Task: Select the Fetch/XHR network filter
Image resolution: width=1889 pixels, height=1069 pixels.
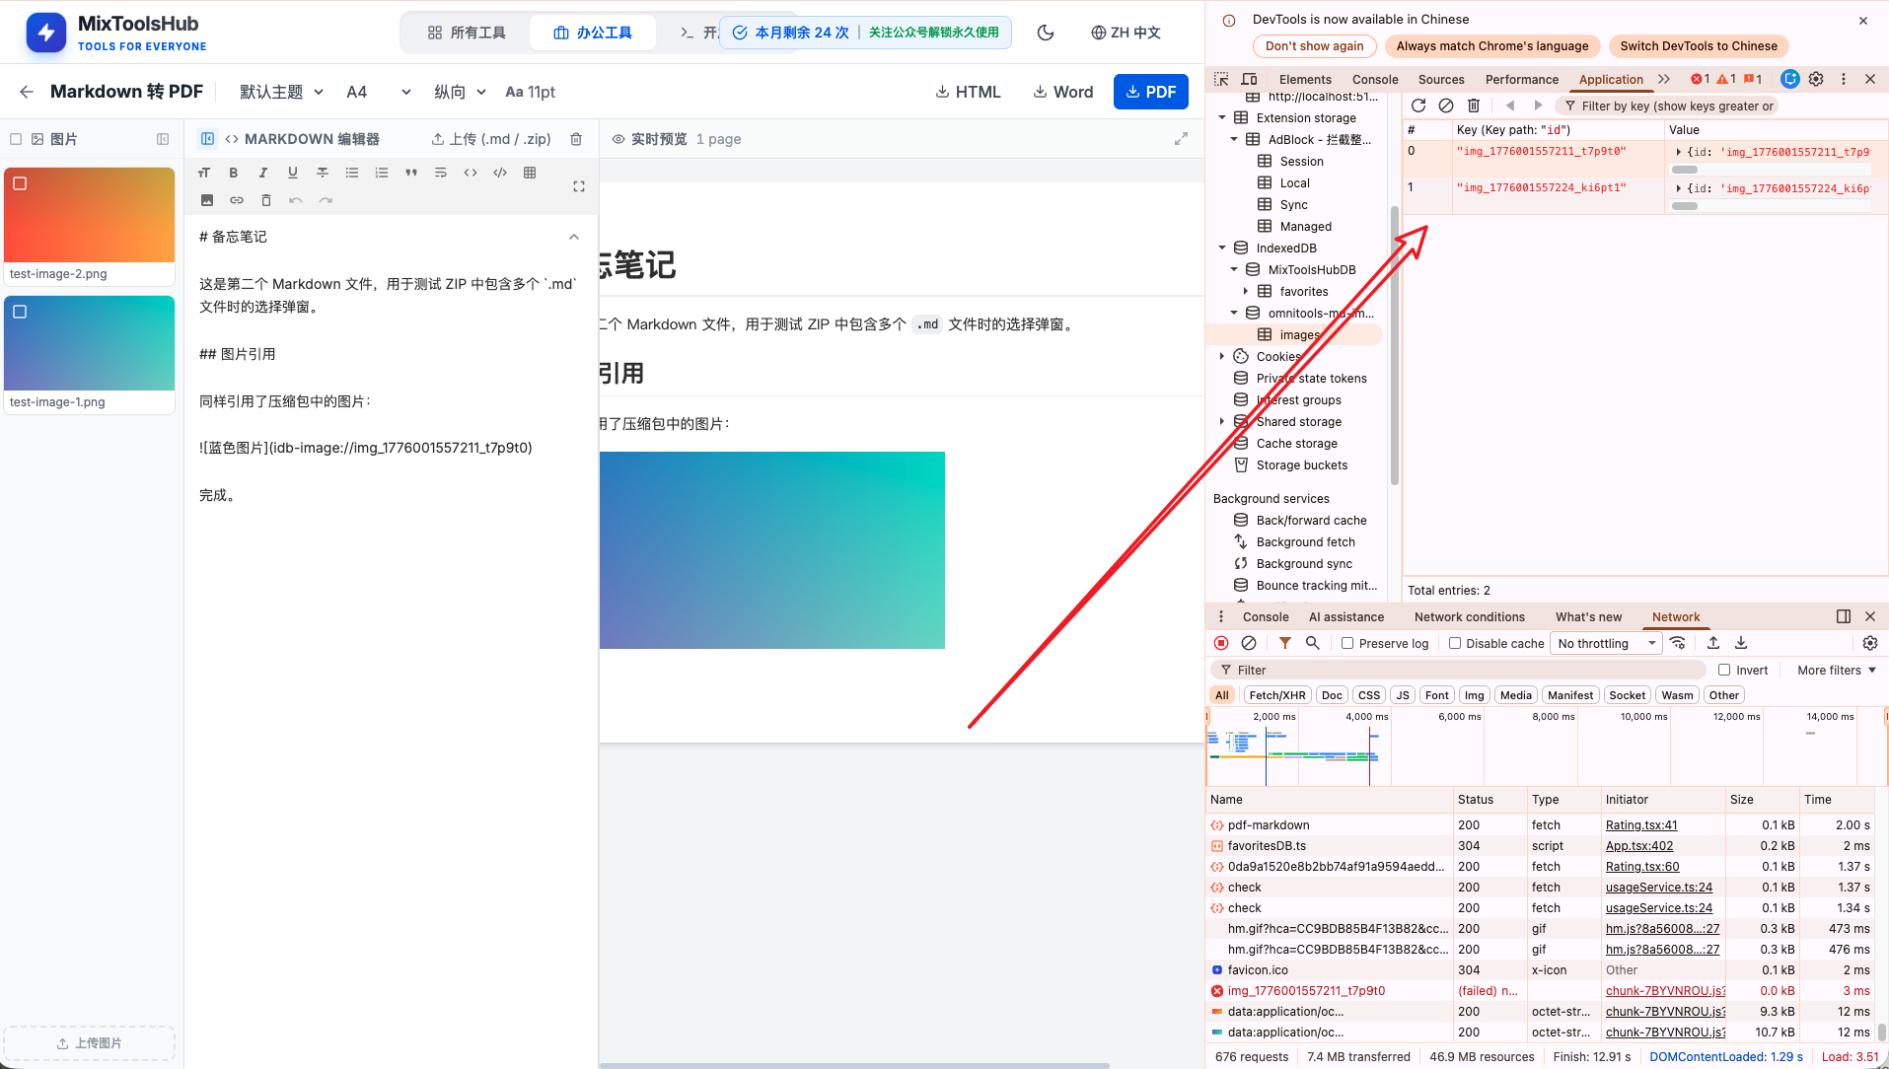Action: pos(1276,694)
